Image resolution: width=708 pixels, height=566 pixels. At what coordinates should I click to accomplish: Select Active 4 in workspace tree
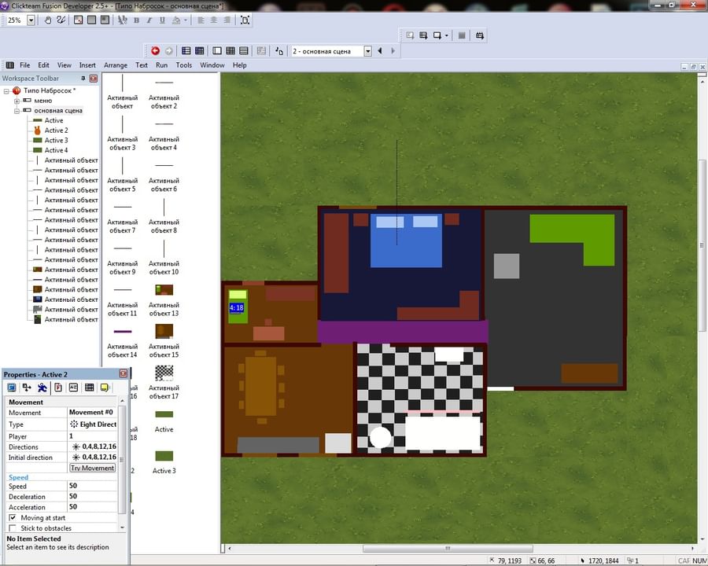click(x=56, y=150)
